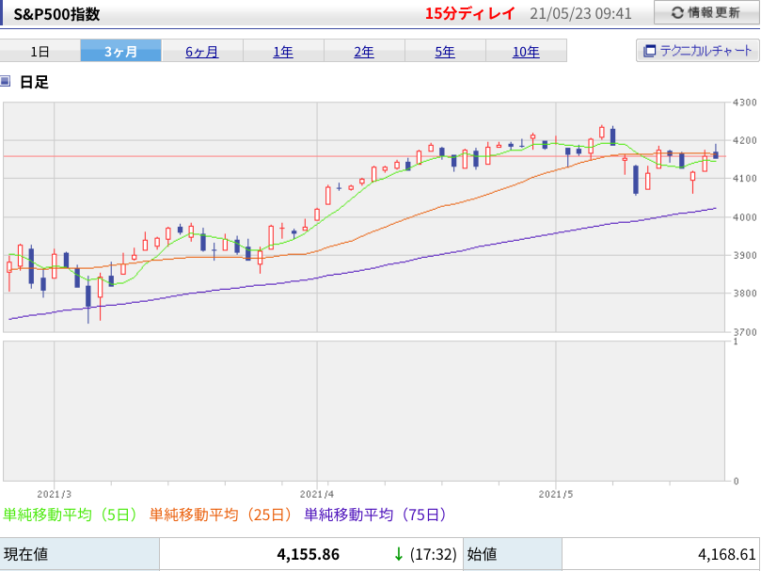The image size is (761, 571).
Task: Click the 単純移動平均（75日） legend label
Action: 375,515
